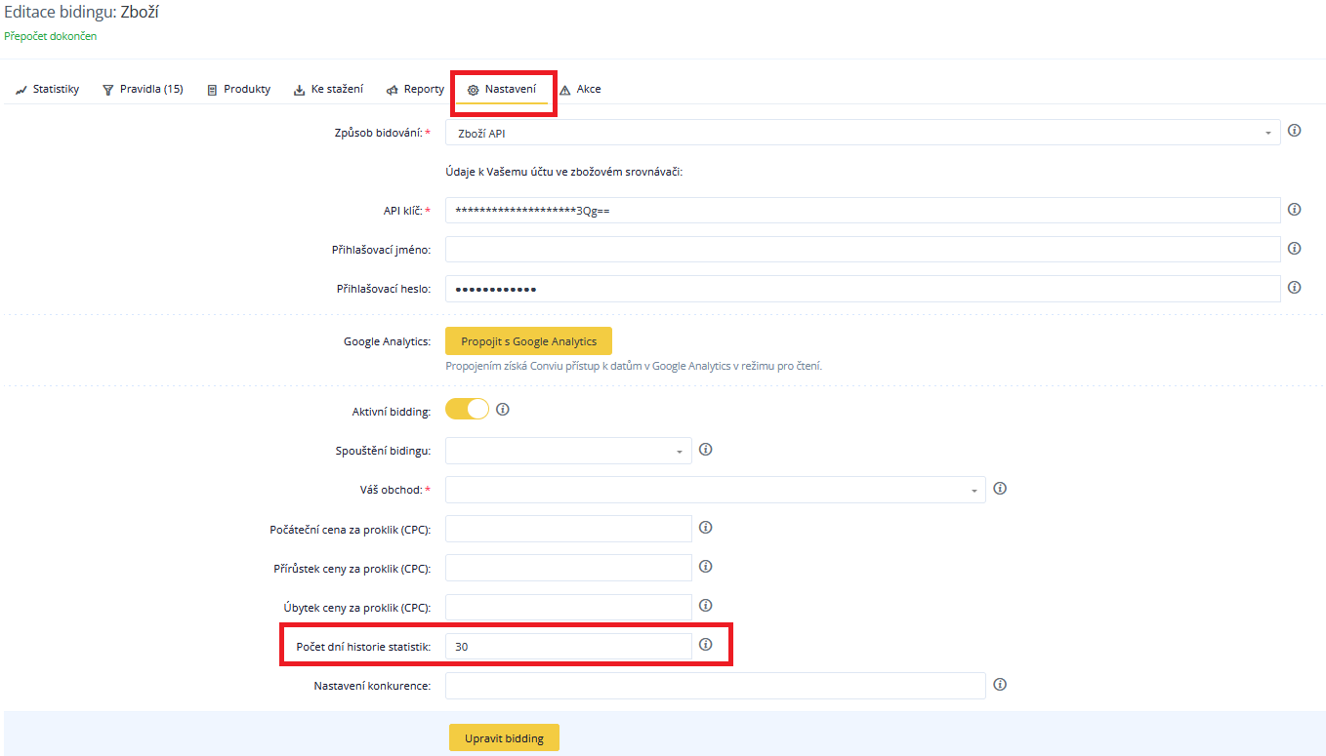Click info icon beside Přihlašovací jméno
This screenshot has height=756, width=1326.
pyautogui.click(x=1295, y=249)
